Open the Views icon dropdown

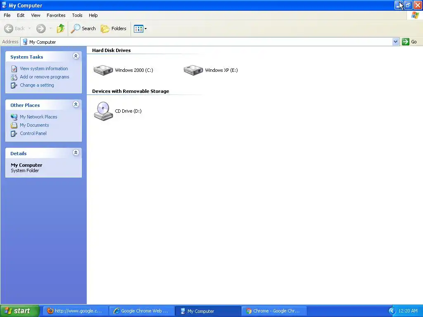[140, 28]
